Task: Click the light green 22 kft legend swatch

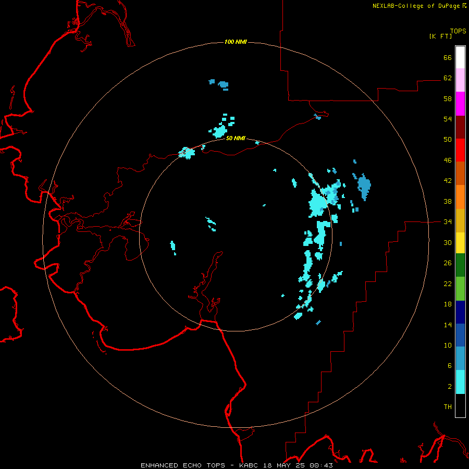Action: [x=460, y=288]
